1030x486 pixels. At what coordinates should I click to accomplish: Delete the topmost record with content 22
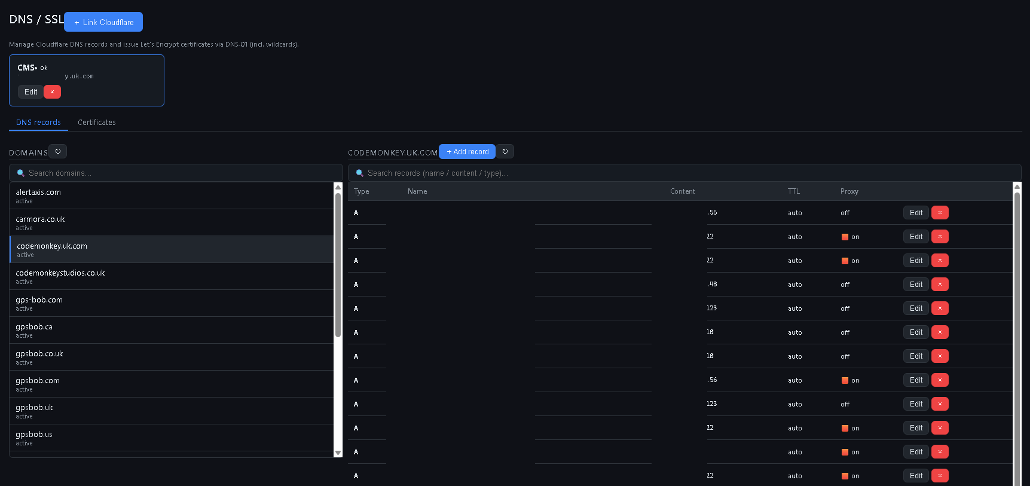[x=940, y=237]
